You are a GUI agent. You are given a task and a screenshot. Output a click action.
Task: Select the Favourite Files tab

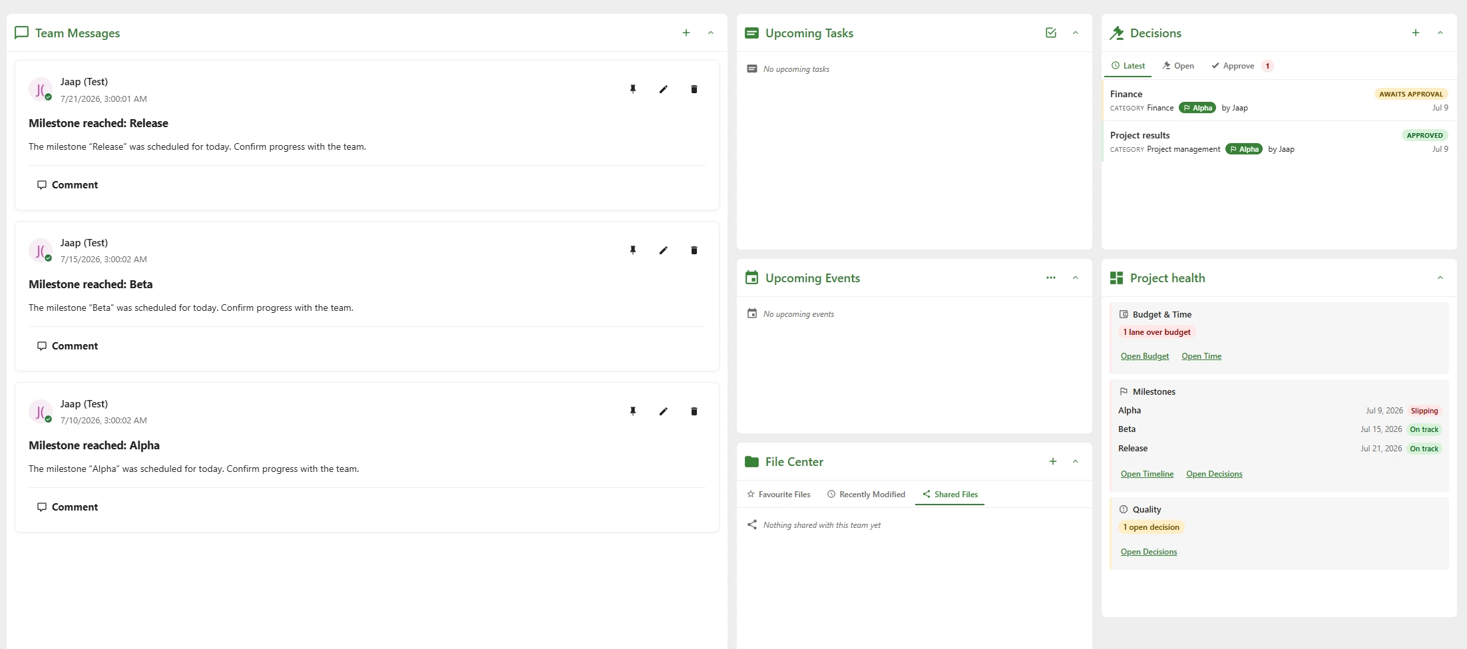[779, 495]
